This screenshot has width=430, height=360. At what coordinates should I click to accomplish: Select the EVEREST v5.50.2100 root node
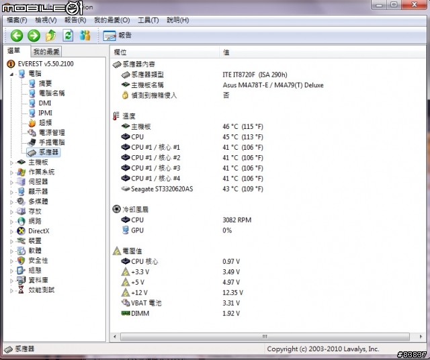tap(46, 64)
